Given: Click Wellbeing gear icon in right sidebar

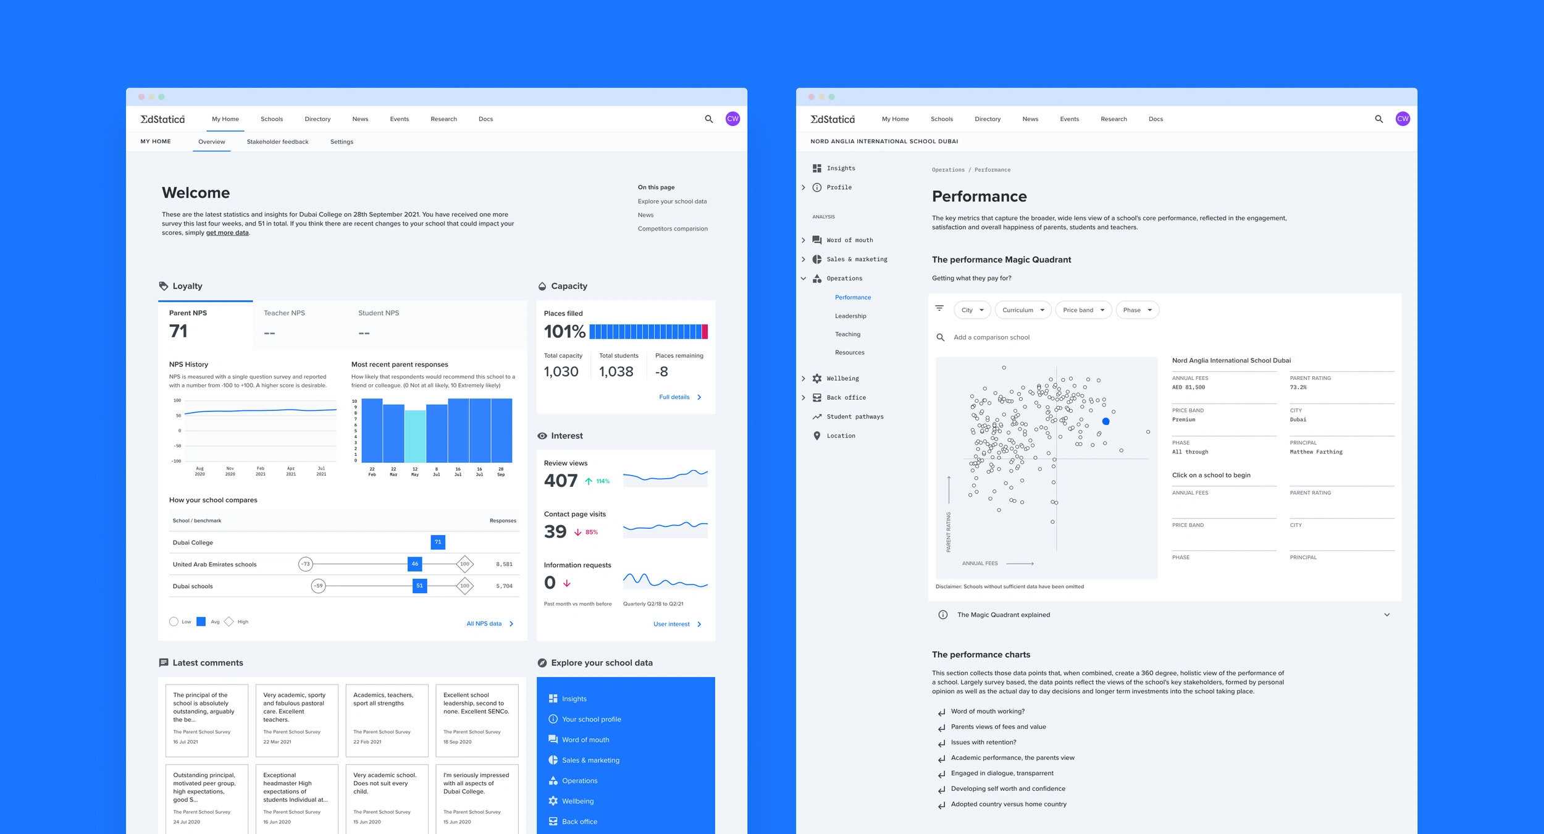Looking at the screenshot, I should tap(817, 379).
